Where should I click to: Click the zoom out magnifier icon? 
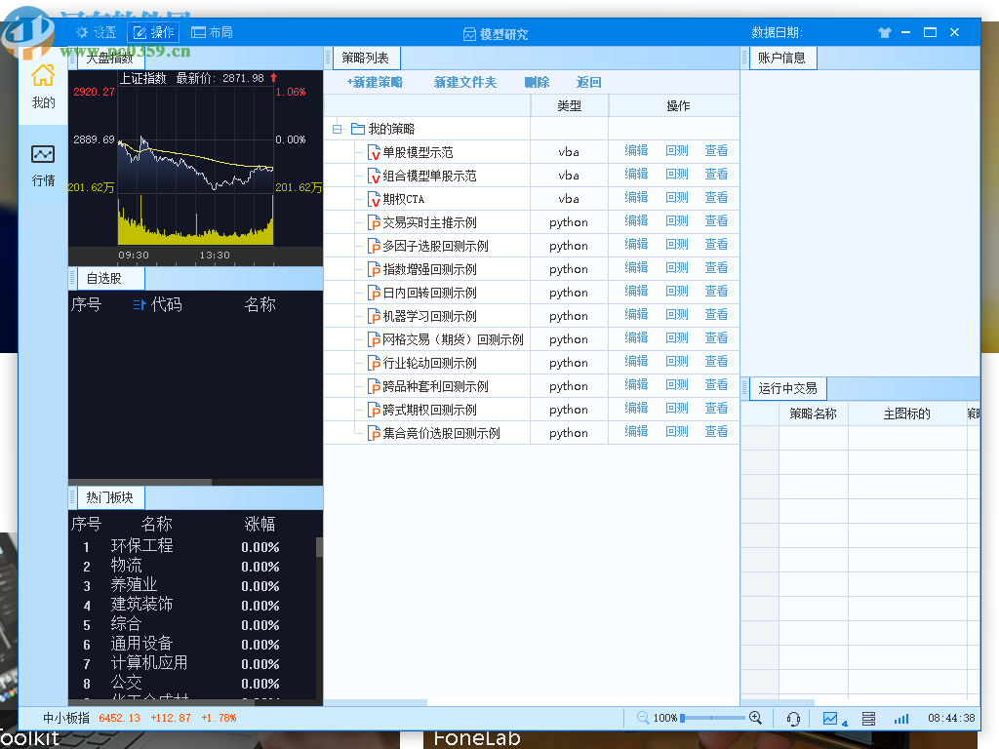click(x=643, y=718)
